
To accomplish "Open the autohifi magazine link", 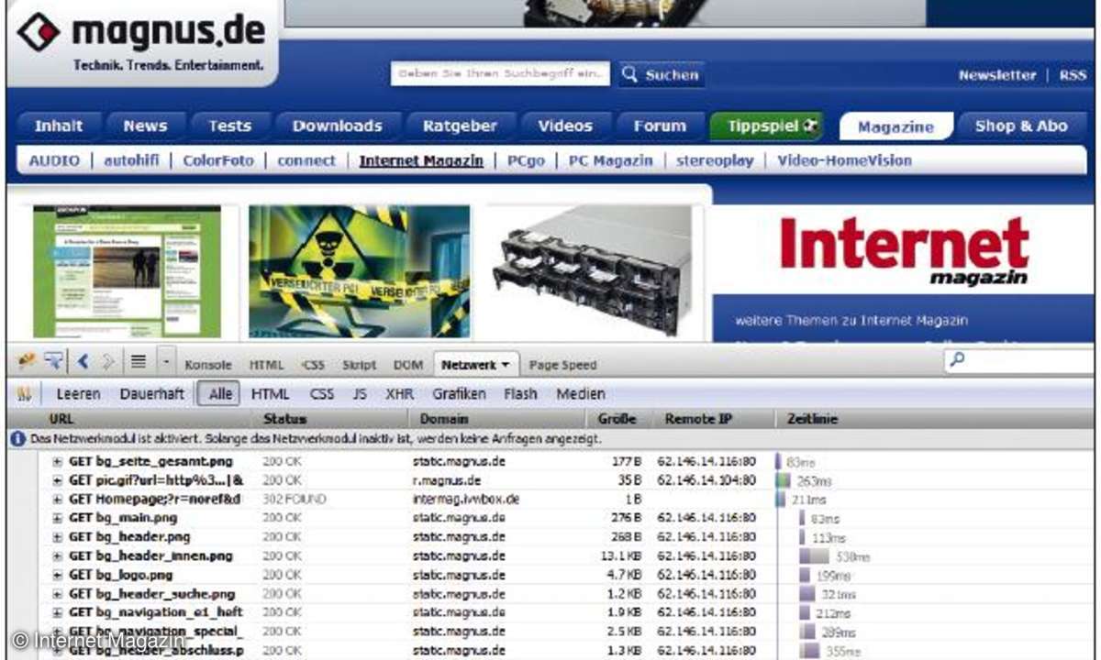I will (131, 160).
